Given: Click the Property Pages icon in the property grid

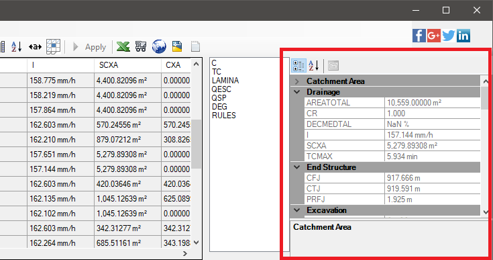Looking at the screenshot, I should click(x=333, y=65).
